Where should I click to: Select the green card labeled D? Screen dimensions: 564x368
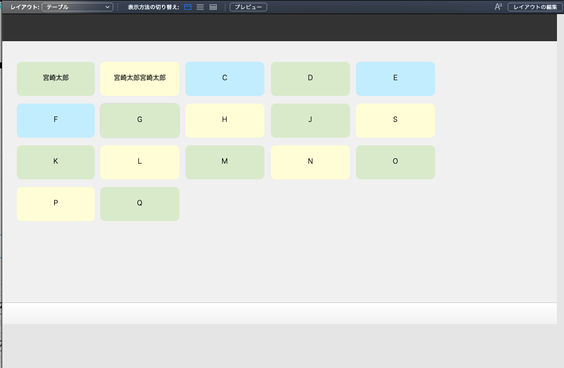click(310, 79)
